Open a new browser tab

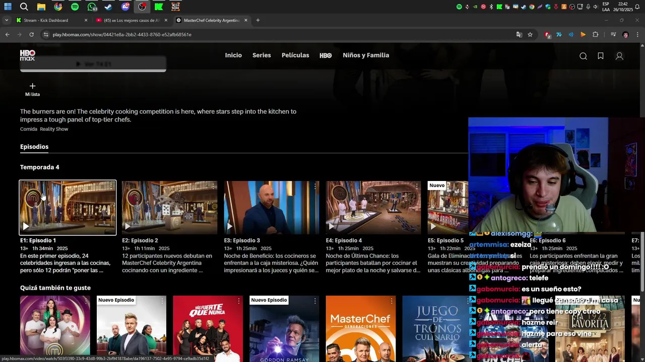[x=257, y=20]
